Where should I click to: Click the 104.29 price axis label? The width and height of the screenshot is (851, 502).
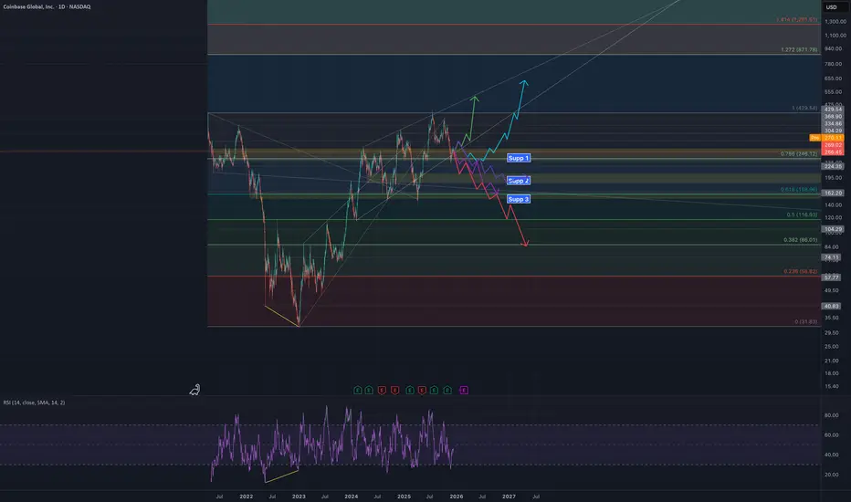coord(833,229)
